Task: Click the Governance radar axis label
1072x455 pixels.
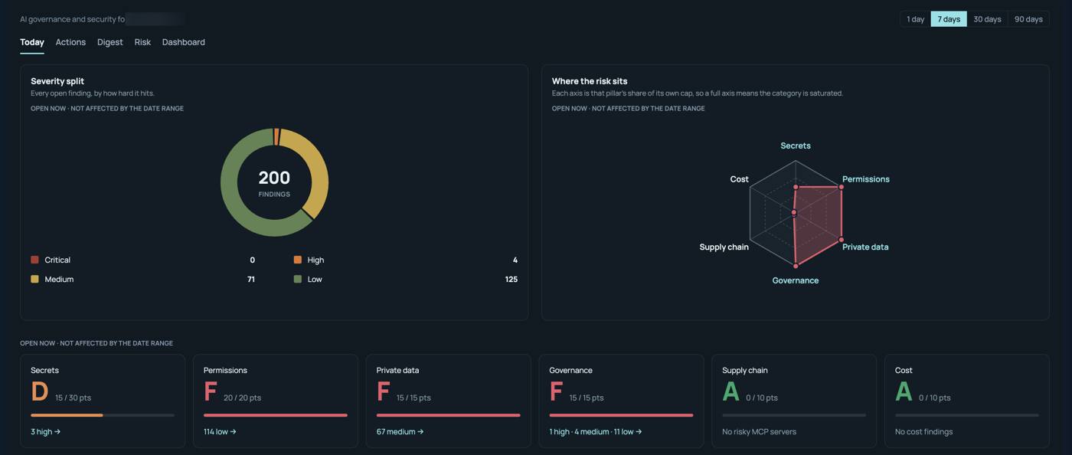Action: (x=796, y=280)
